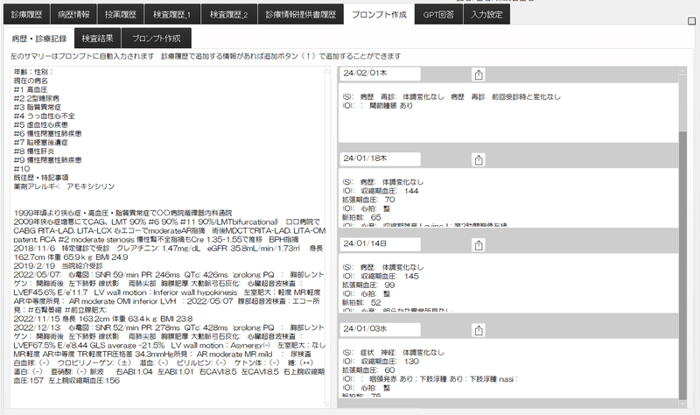The height and width of the screenshot is (415, 700).
Task: Click the '#2 2型糖尿病' line in summary
Action: tap(36, 98)
